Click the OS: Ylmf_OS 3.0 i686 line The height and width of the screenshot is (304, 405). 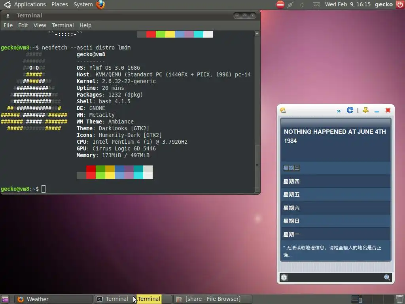[108, 68]
